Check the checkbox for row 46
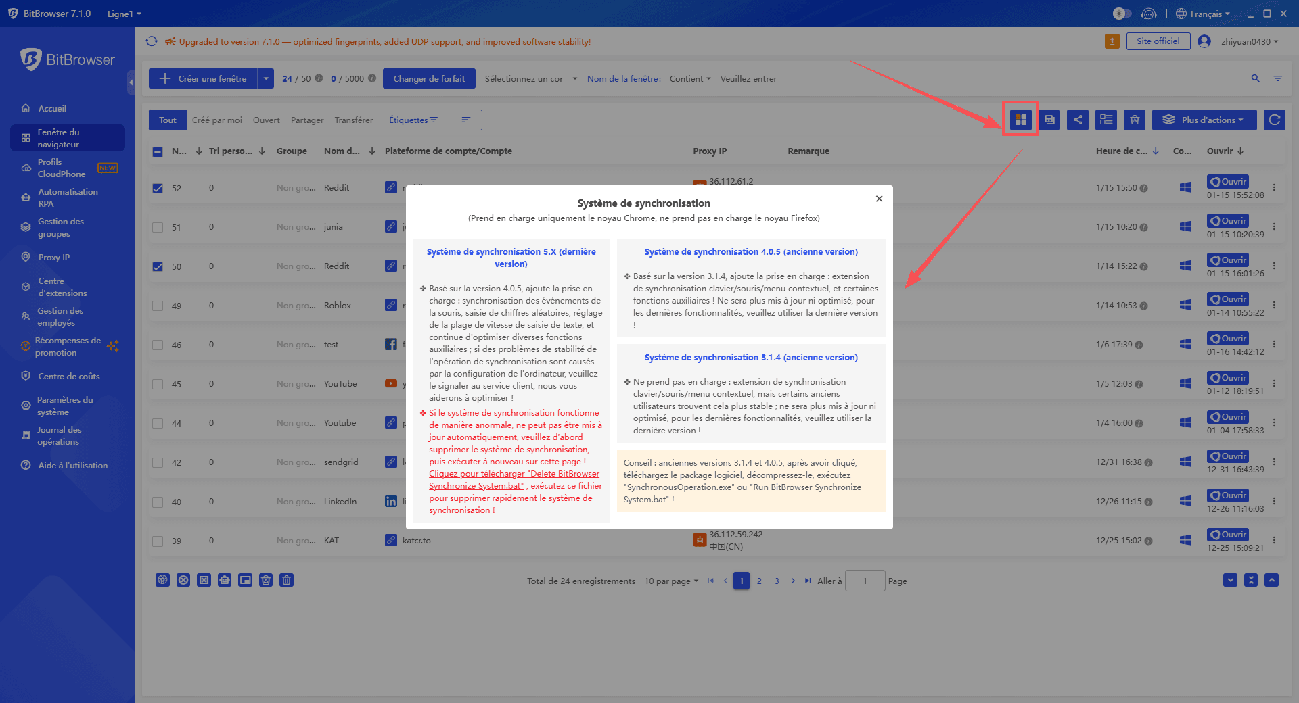This screenshot has width=1299, height=703. (158, 345)
